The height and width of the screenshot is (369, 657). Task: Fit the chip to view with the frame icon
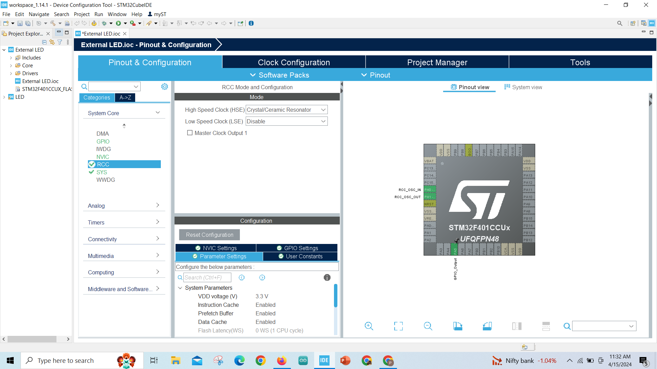398,326
